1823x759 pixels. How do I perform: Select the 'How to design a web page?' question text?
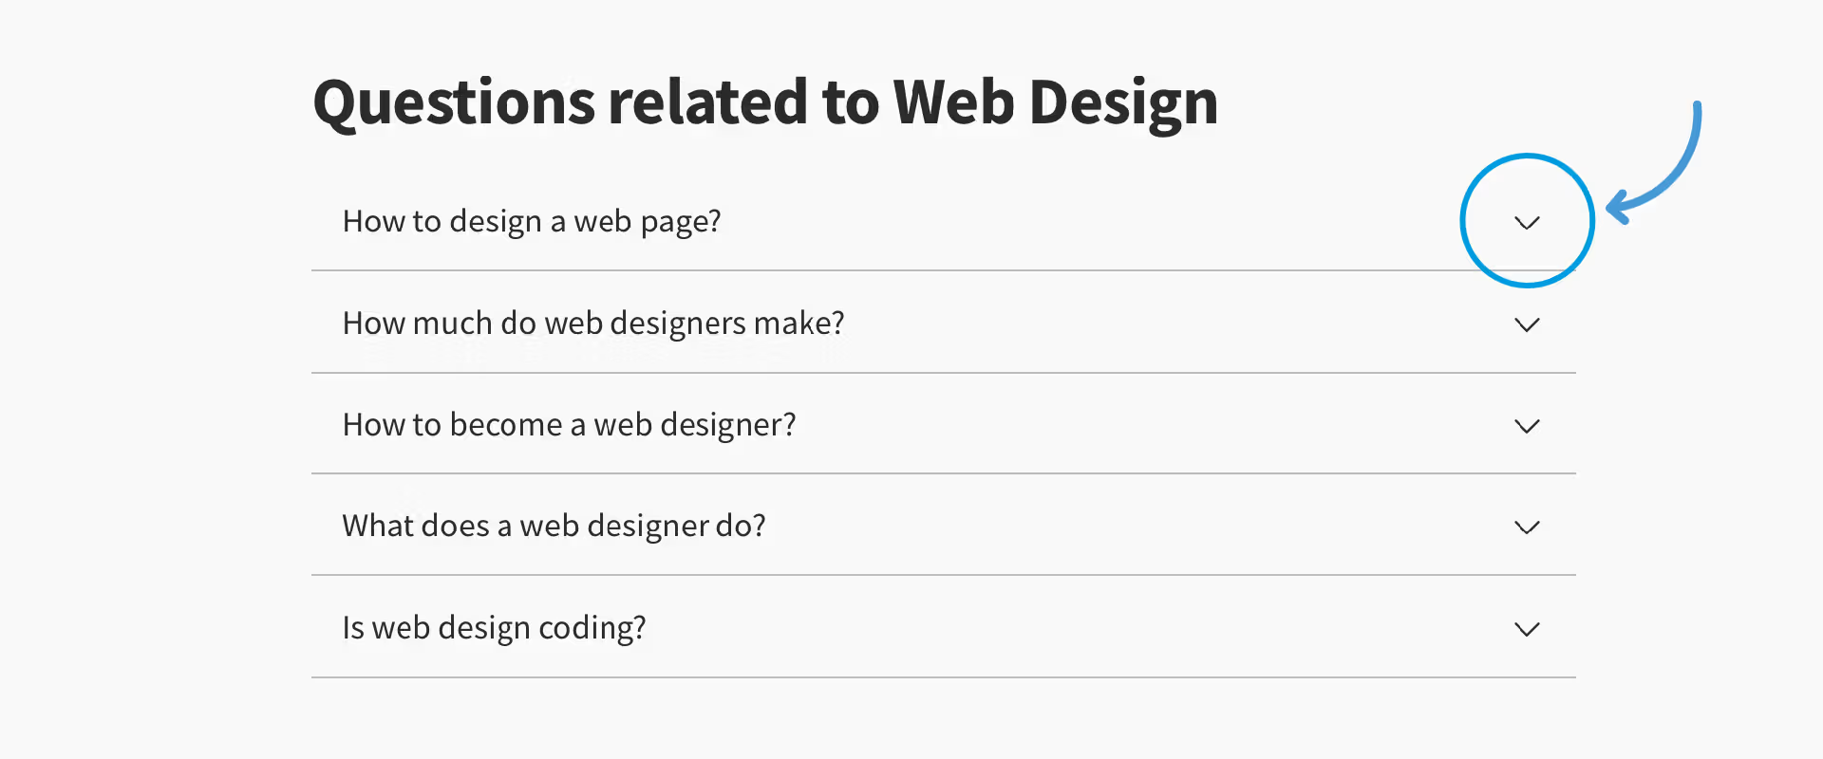tap(532, 222)
